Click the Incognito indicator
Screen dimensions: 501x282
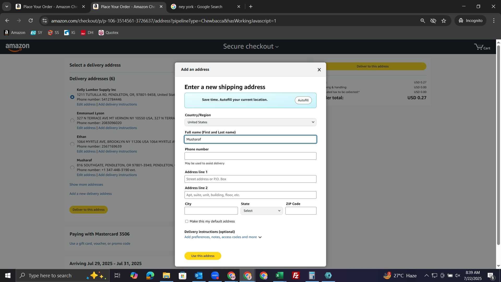coord(470,21)
